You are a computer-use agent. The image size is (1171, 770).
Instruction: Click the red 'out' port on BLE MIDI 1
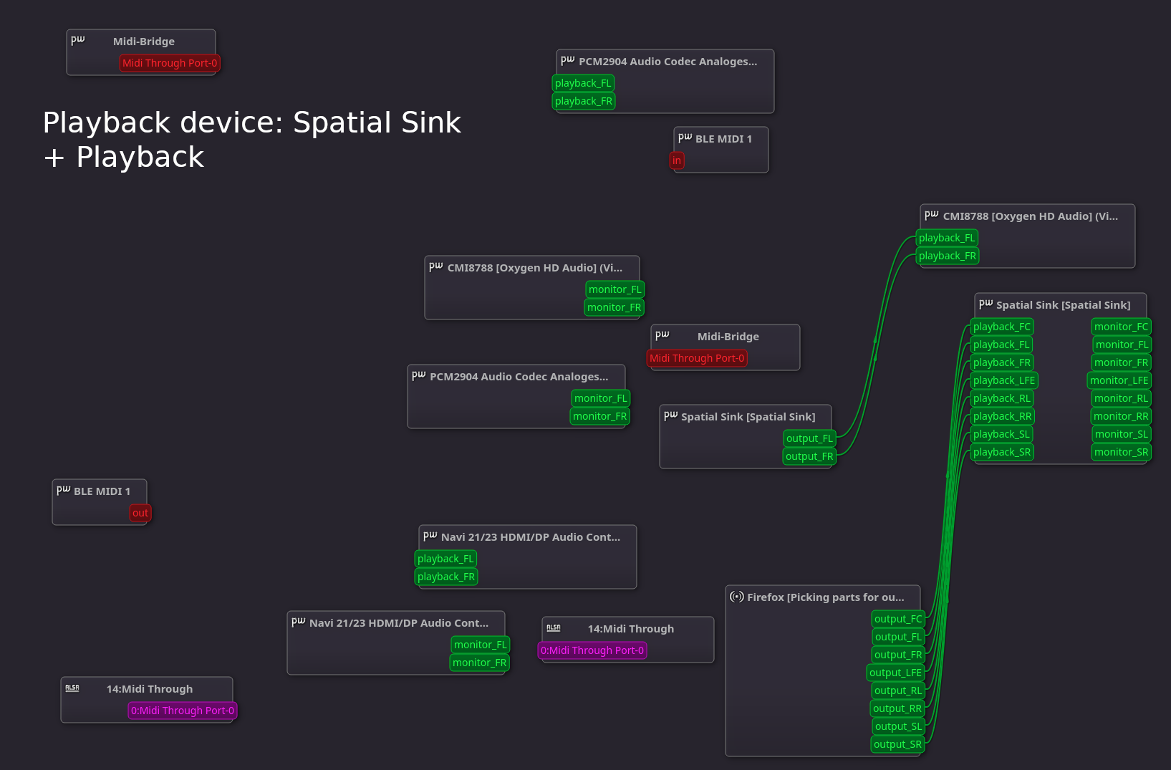(x=140, y=512)
